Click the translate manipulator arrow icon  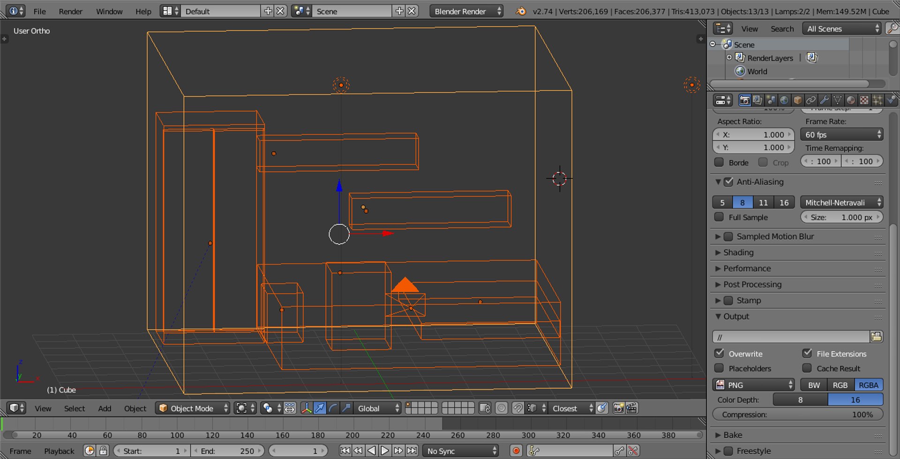320,408
